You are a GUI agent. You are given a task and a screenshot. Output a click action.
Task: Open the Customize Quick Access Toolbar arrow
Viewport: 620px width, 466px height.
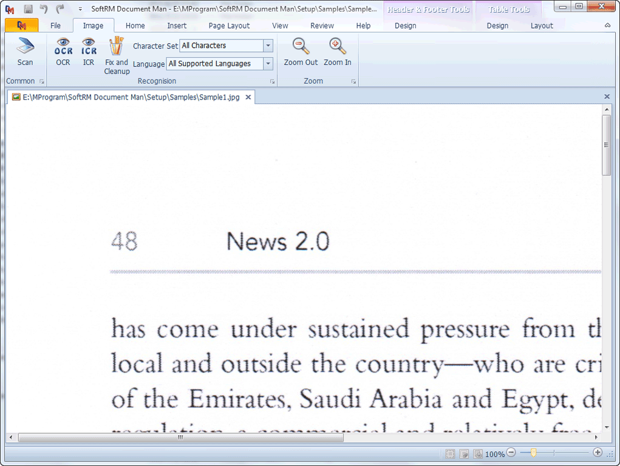tap(80, 9)
